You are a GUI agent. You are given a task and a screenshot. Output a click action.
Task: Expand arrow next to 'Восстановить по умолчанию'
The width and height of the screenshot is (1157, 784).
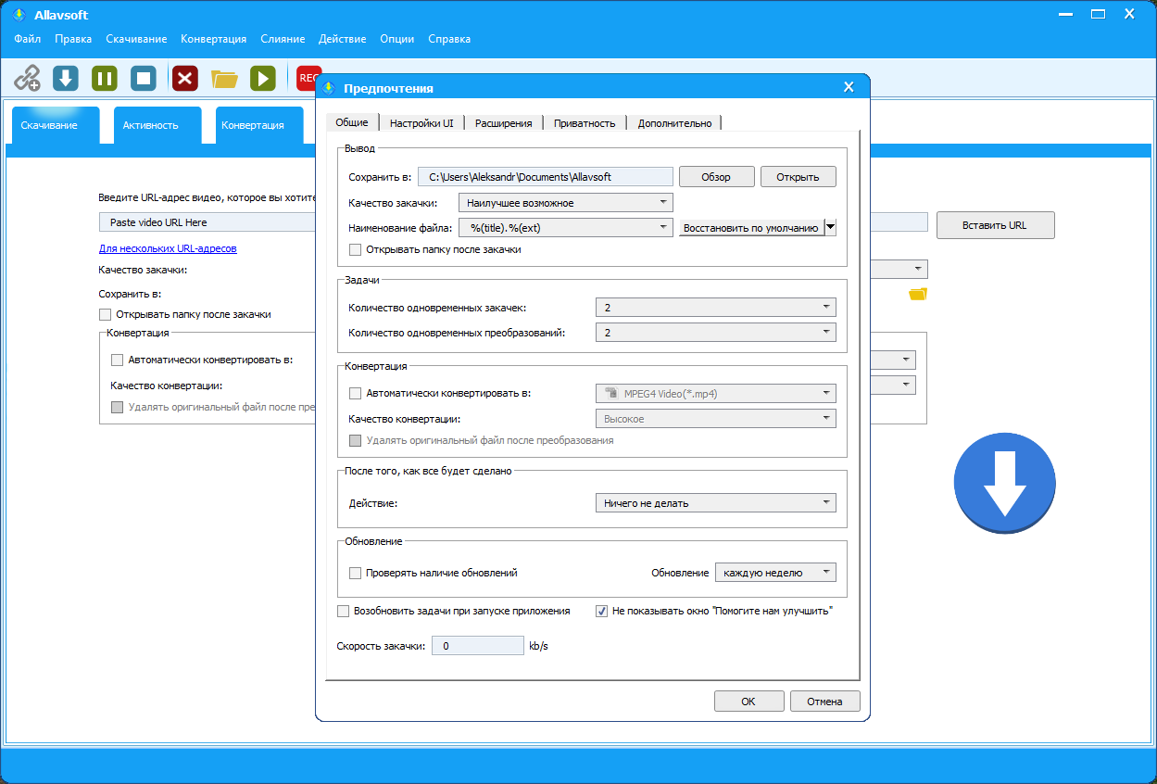tap(830, 227)
